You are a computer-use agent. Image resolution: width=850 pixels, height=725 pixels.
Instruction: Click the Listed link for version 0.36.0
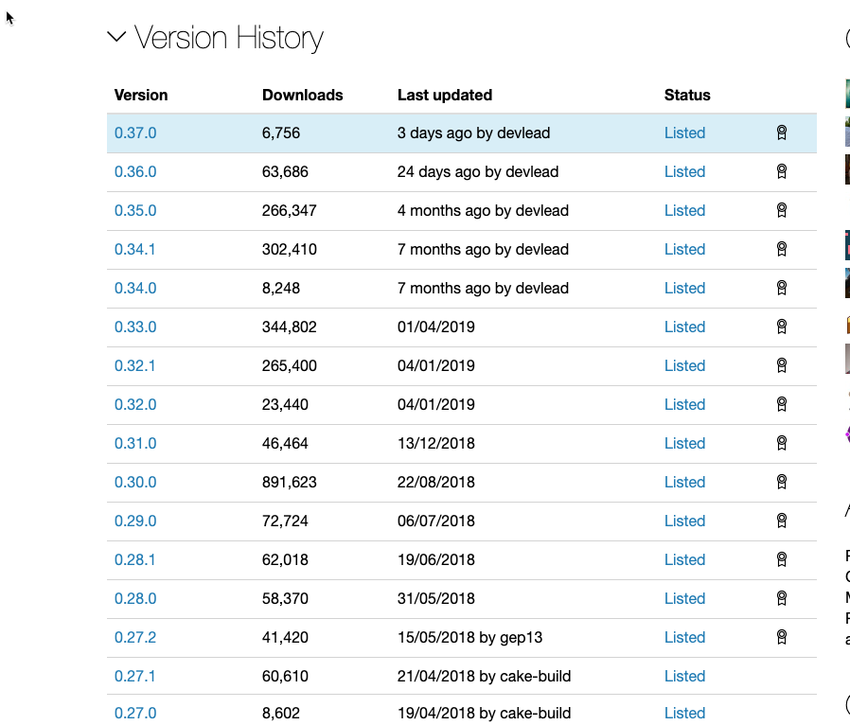[684, 171]
